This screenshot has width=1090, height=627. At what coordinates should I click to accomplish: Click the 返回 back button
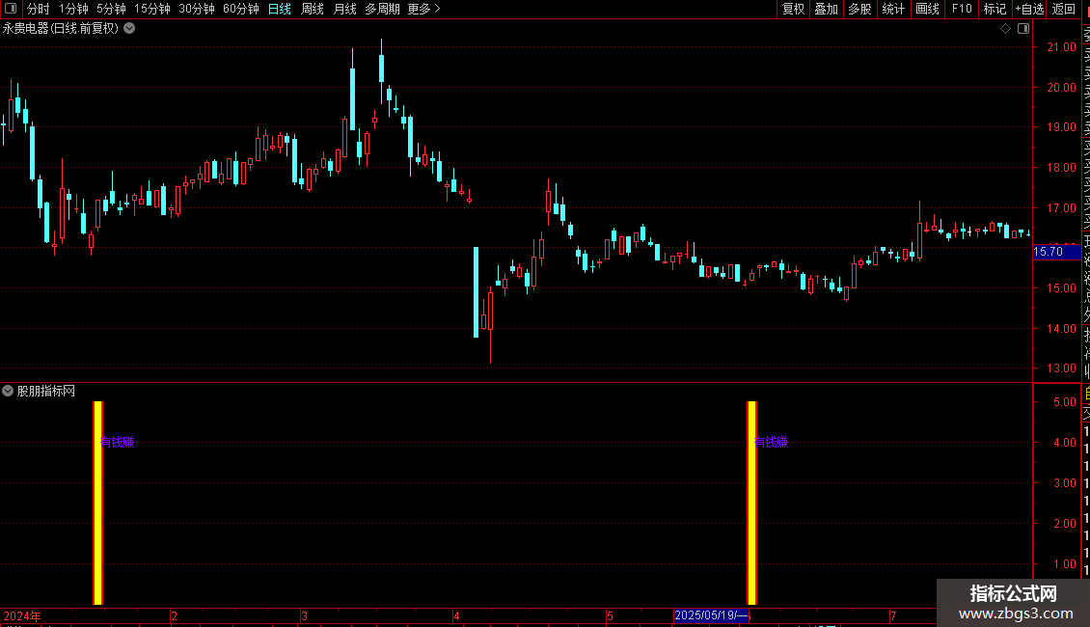point(1064,9)
